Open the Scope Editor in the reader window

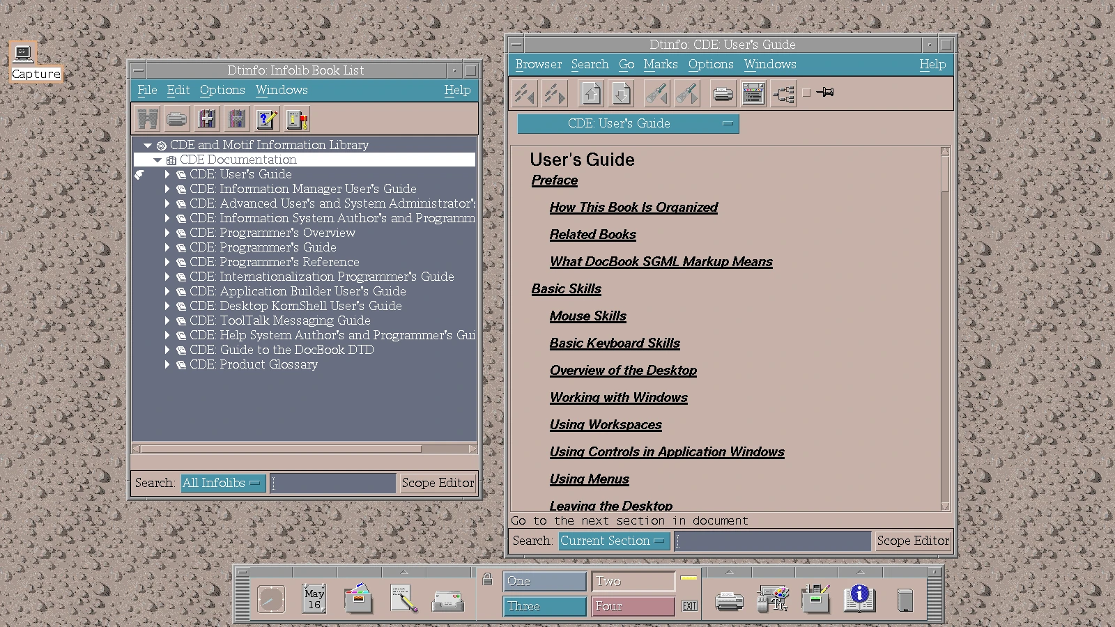coord(912,541)
